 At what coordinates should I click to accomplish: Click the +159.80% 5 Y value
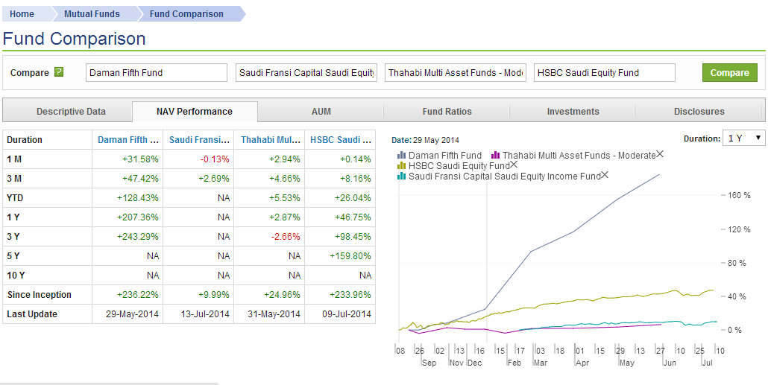pyautogui.click(x=350, y=256)
